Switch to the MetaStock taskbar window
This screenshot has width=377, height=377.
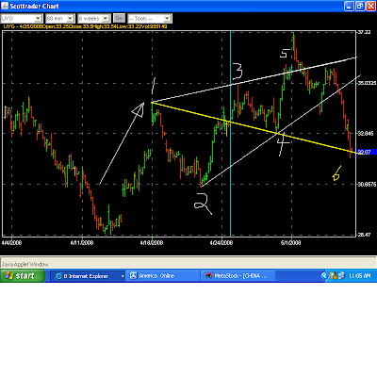pyautogui.click(x=238, y=276)
